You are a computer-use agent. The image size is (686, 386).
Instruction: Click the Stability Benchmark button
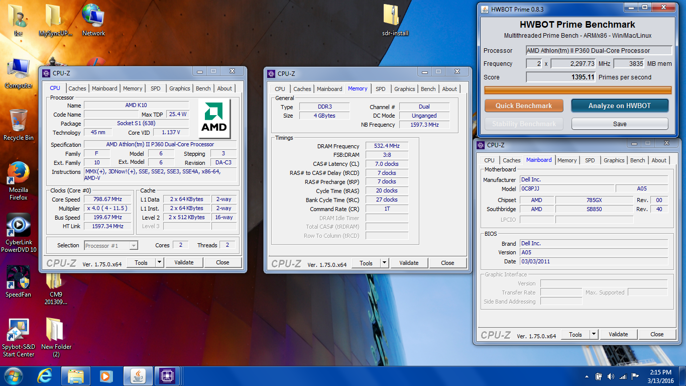tap(524, 124)
